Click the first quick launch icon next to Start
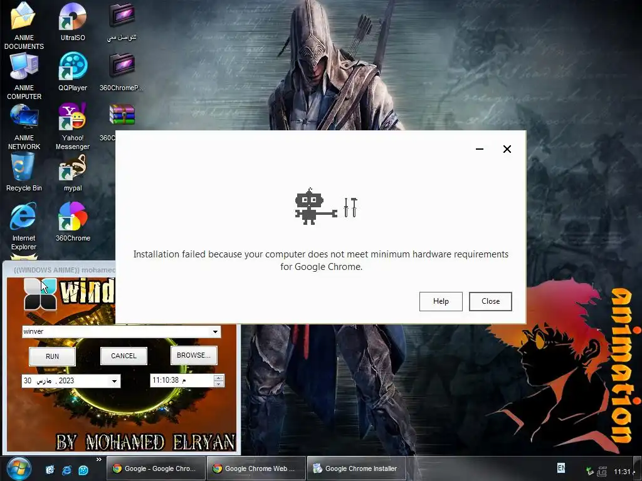The width and height of the screenshot is (642, 481). [50, 470]
